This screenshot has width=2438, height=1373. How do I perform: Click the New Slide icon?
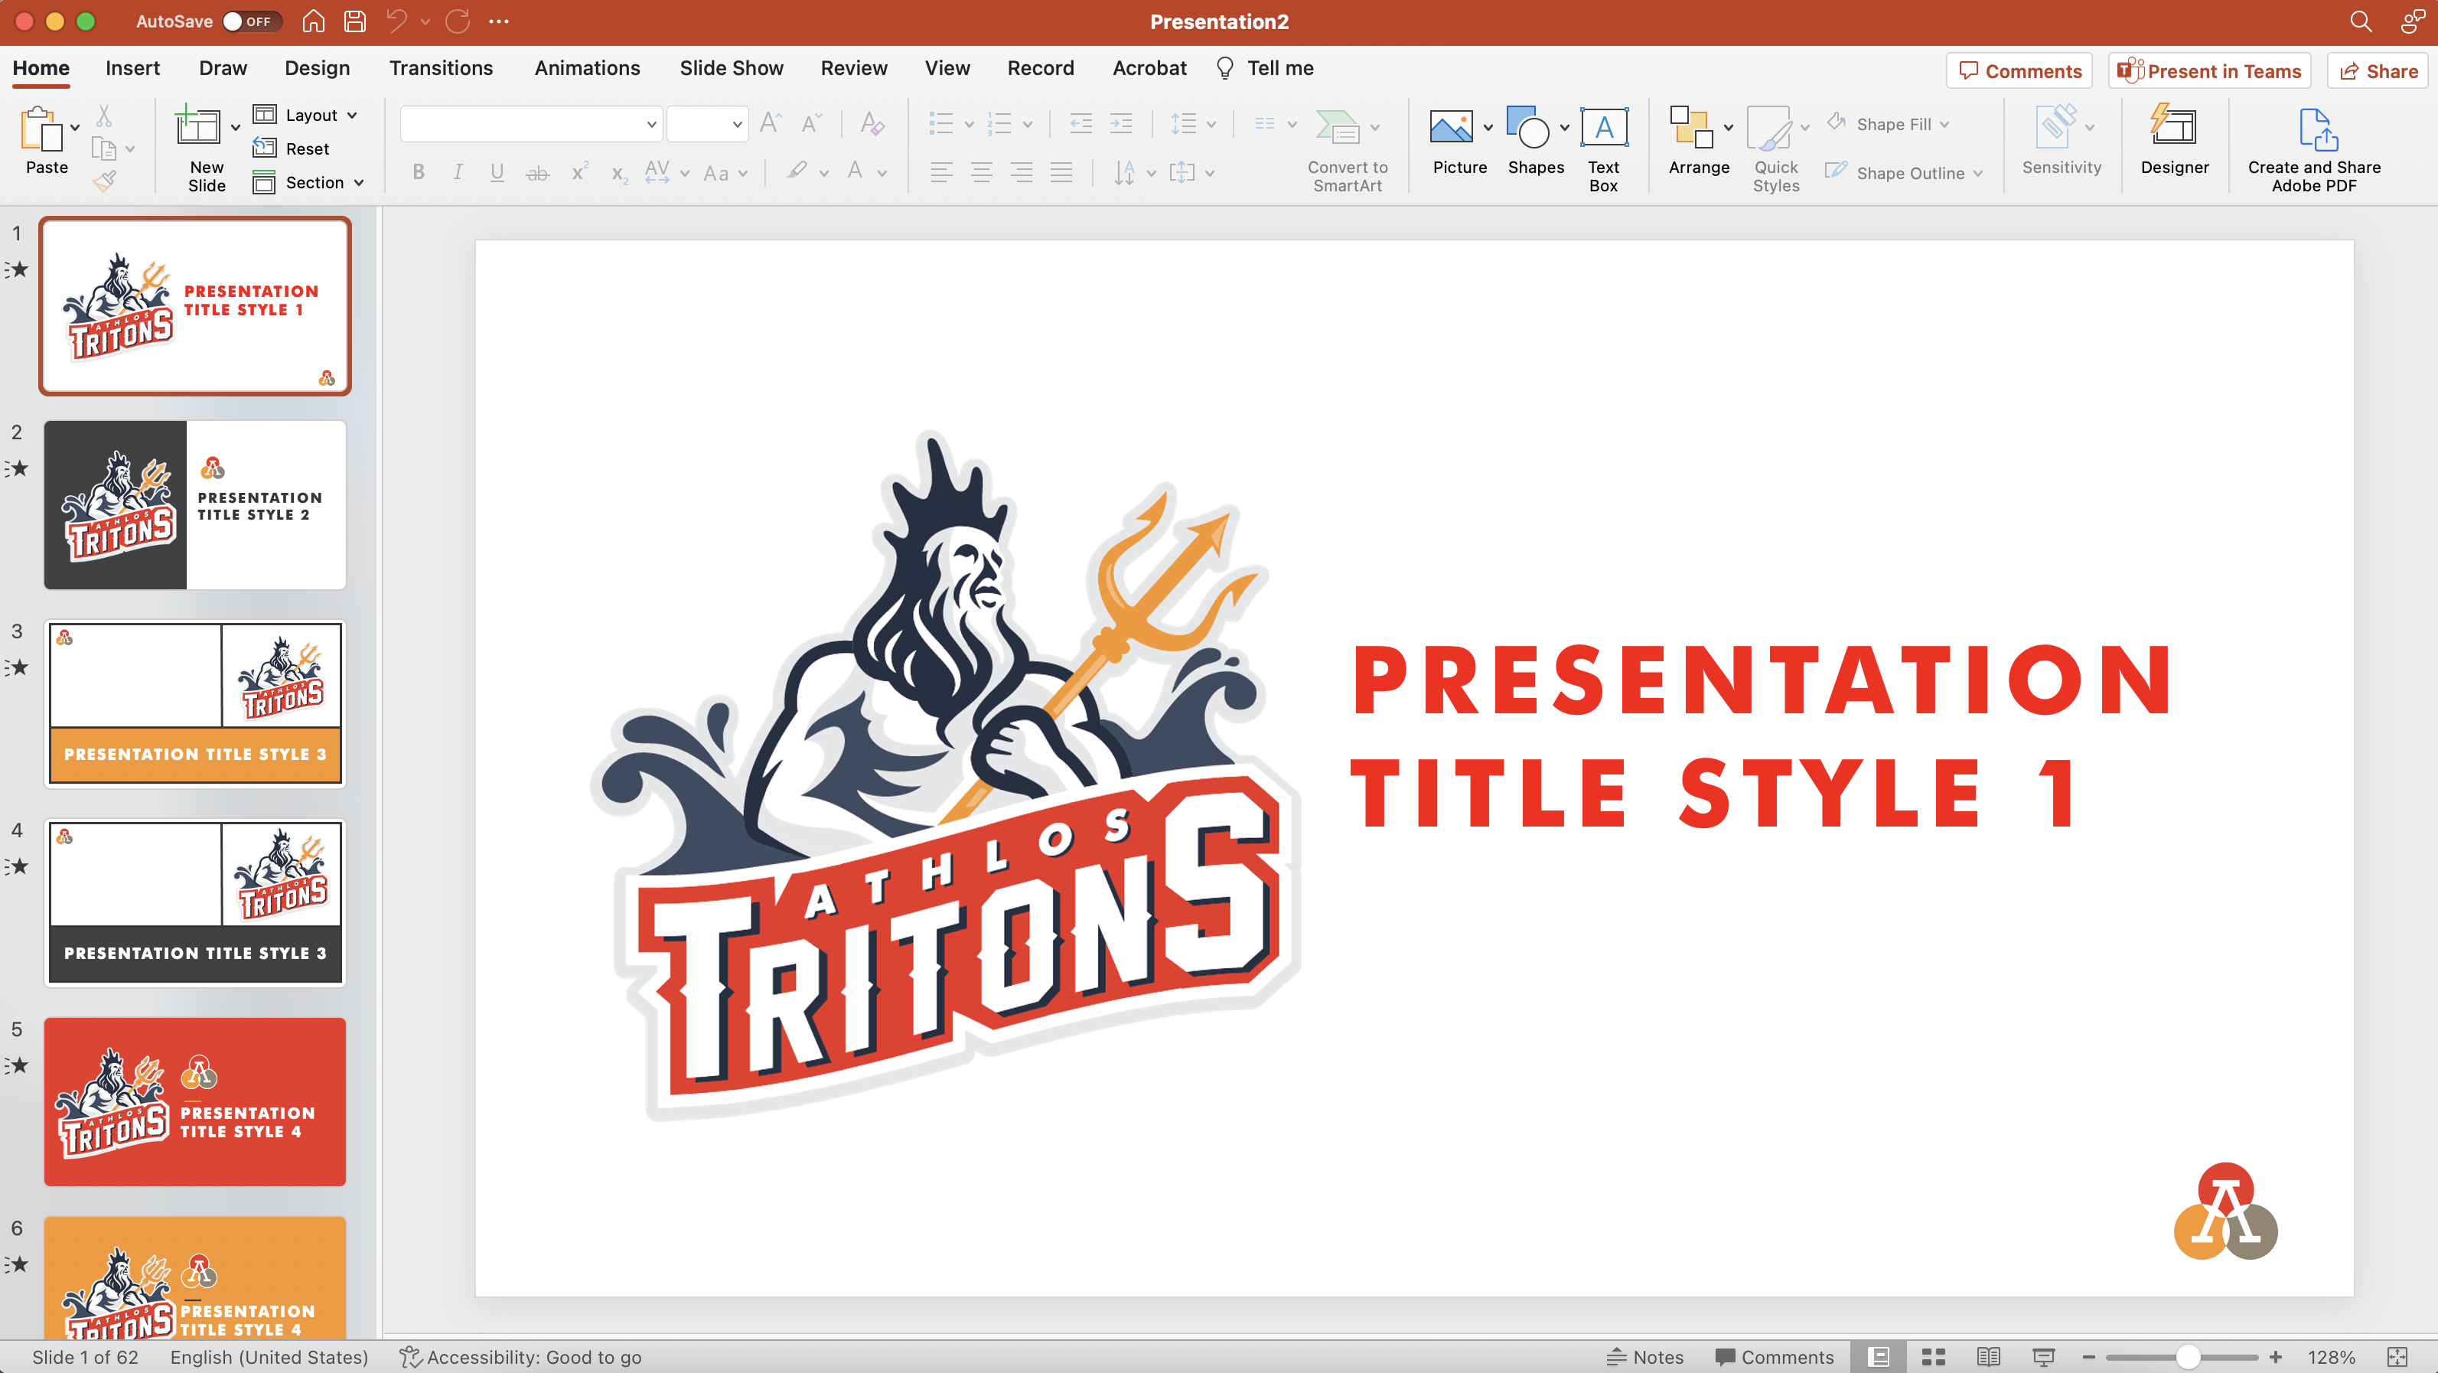click(x=197, y=127)
